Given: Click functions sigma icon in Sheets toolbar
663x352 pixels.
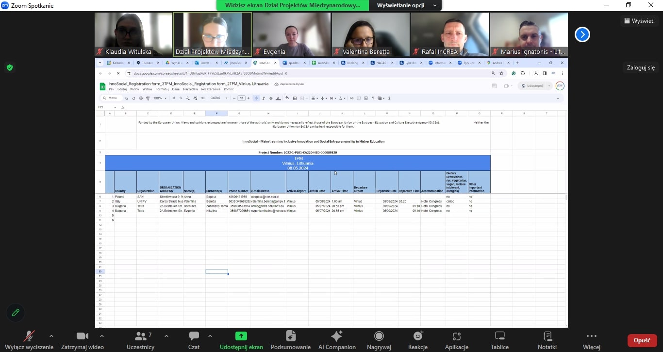Looking at the screenshot, I should (389, 98).
